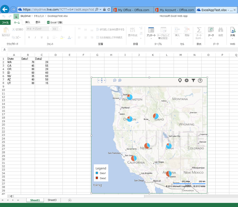The height and width of the screenshot is (207, 238).
Task: Go back with the browser back arrow
Action: [x=5, y=9]
